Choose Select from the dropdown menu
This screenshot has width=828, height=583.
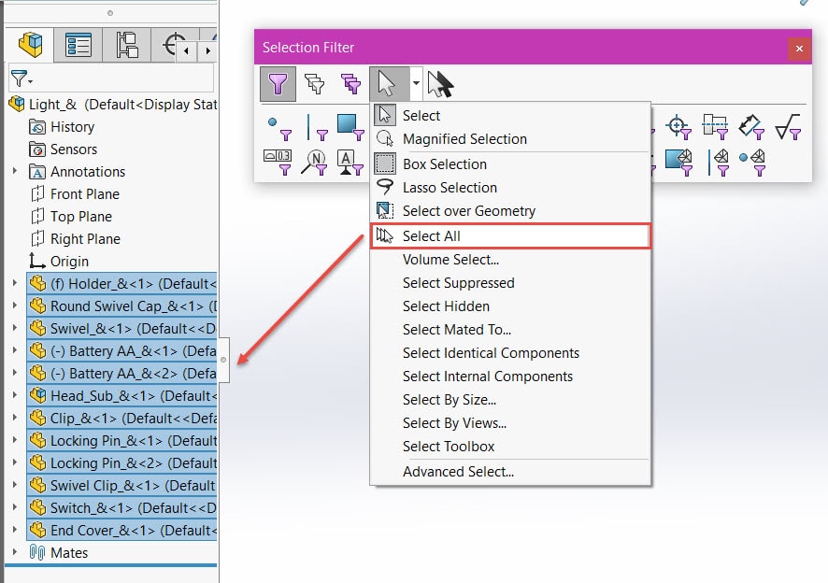[510, 116]
